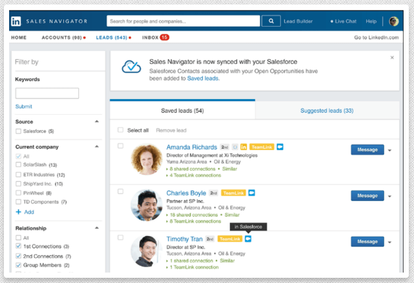Collapse the Current company filter section

(x=96, y=147)
